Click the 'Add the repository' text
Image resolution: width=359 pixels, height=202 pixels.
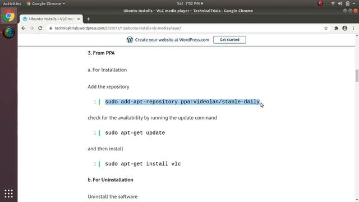(108, 86)
